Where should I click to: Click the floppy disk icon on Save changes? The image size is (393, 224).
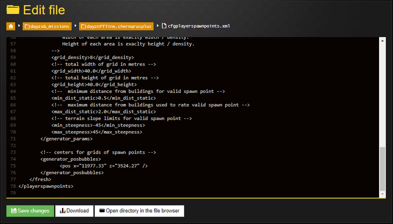pos(14,211)
